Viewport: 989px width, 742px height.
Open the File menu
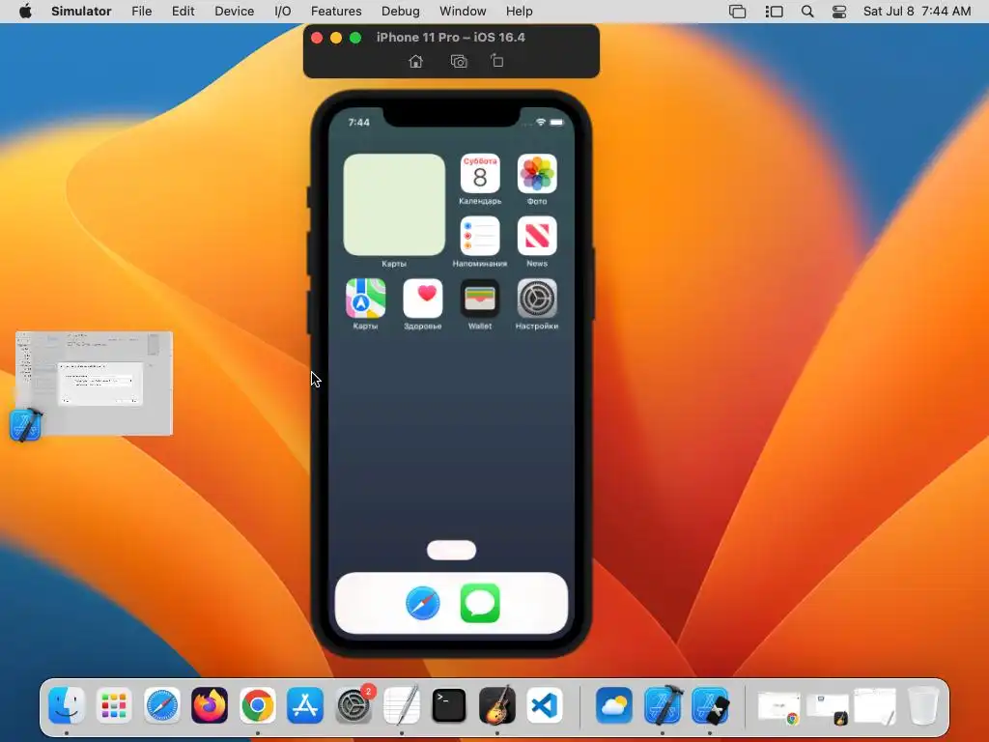(x=141, y=12)
